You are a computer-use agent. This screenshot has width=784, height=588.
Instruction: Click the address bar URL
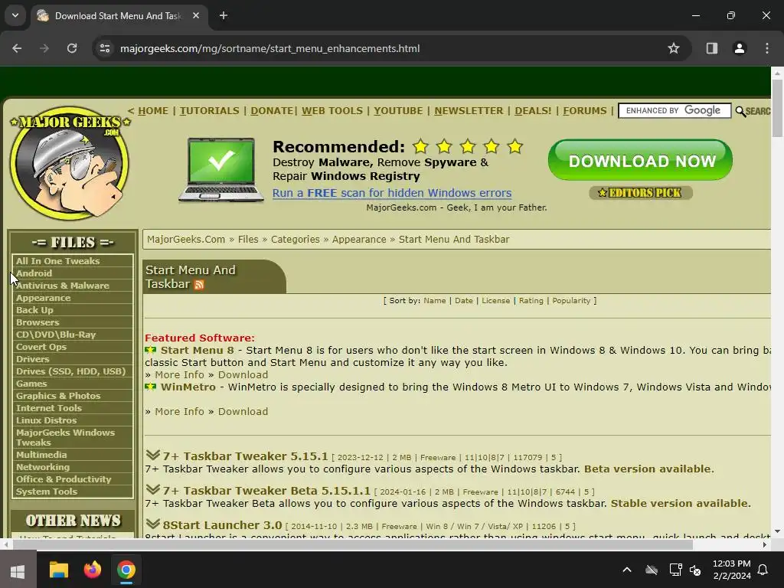pos(270,48)
